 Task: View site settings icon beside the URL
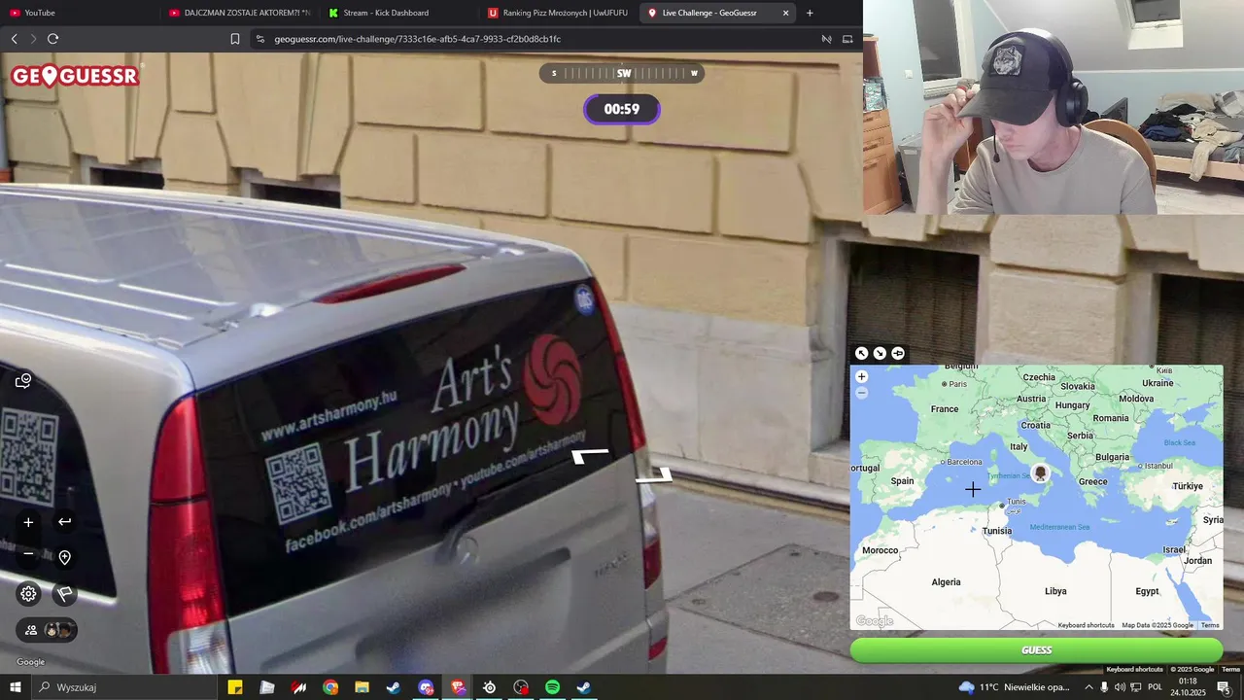tap(259, 39)
